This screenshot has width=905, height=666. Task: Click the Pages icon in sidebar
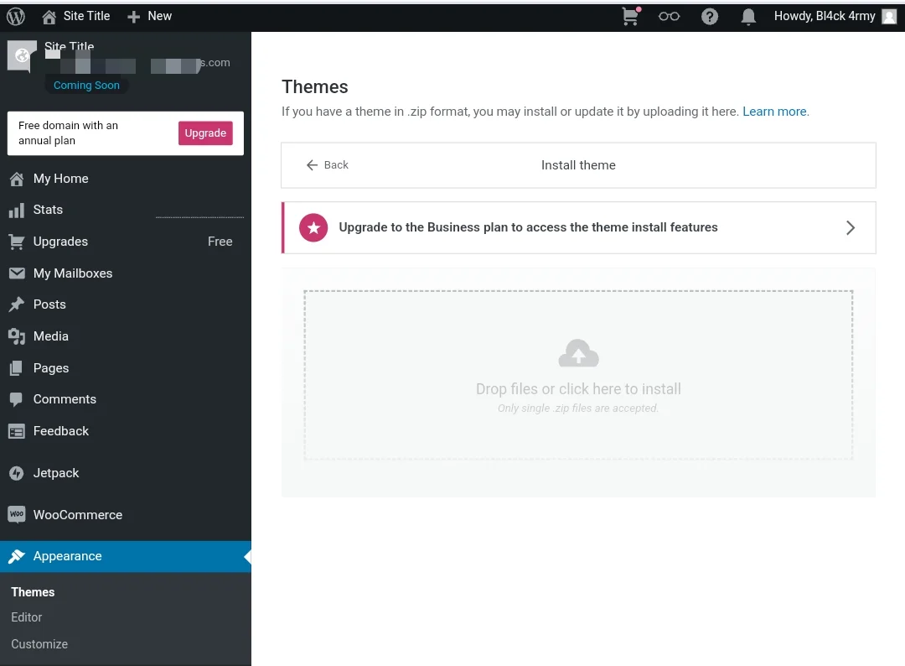point(17,368)
